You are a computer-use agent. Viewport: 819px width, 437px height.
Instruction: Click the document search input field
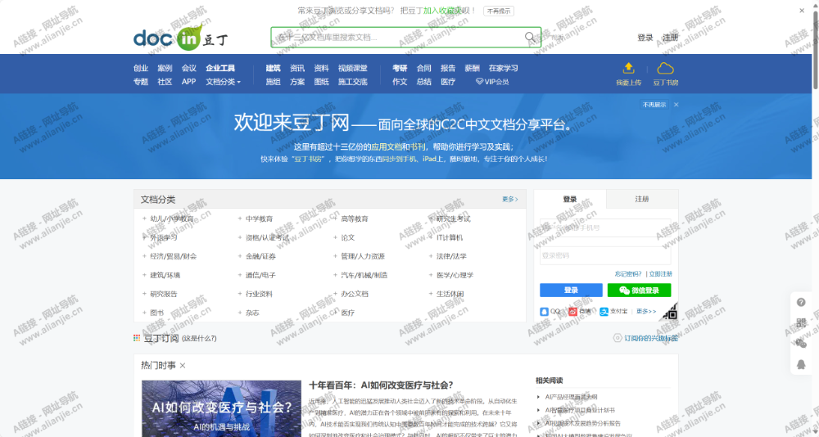point(398,37)
